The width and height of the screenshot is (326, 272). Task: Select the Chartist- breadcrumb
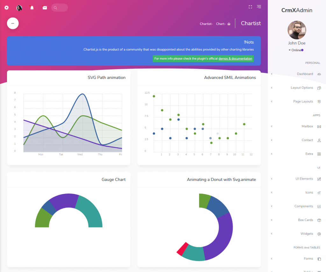(x=206, y=24)
